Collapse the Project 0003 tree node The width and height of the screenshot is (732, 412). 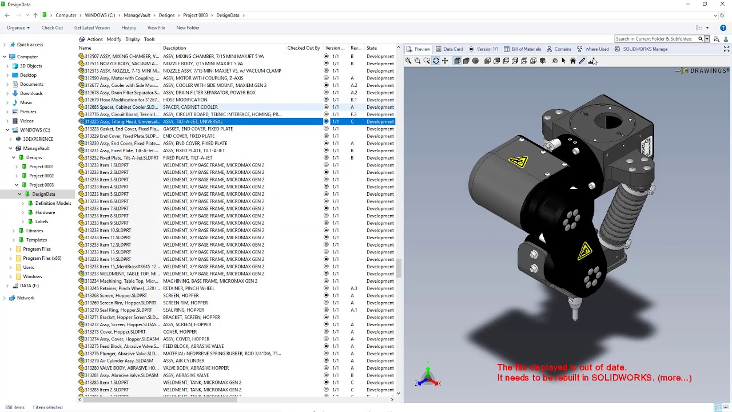(16, 185)
